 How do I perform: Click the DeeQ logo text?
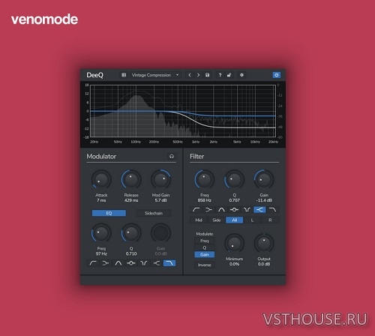[94, 75]
